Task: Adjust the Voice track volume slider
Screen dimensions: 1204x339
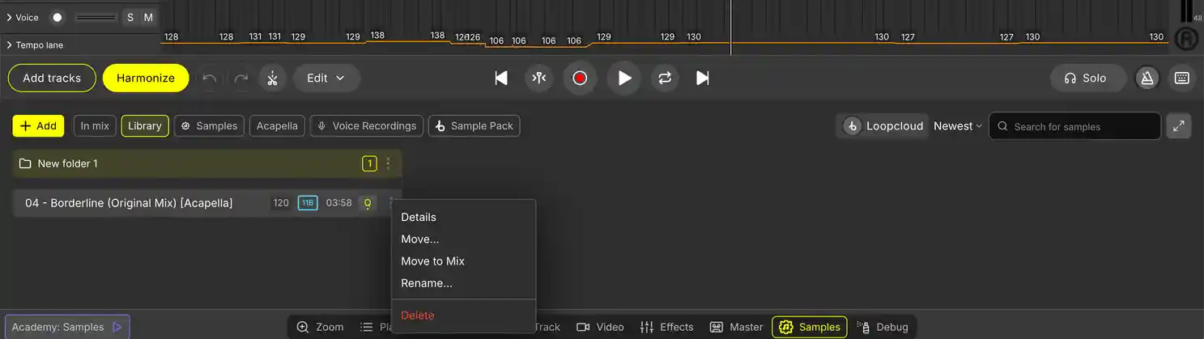Action: click(96, 17)
